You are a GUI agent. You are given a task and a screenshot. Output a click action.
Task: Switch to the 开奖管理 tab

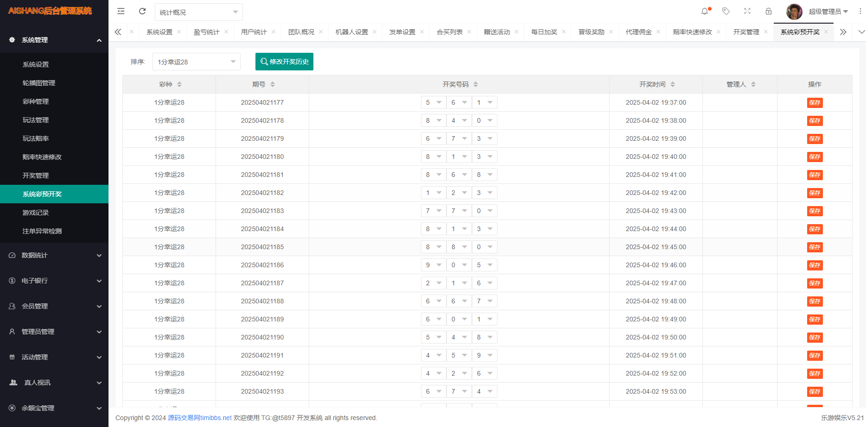[x=745, y=31]
